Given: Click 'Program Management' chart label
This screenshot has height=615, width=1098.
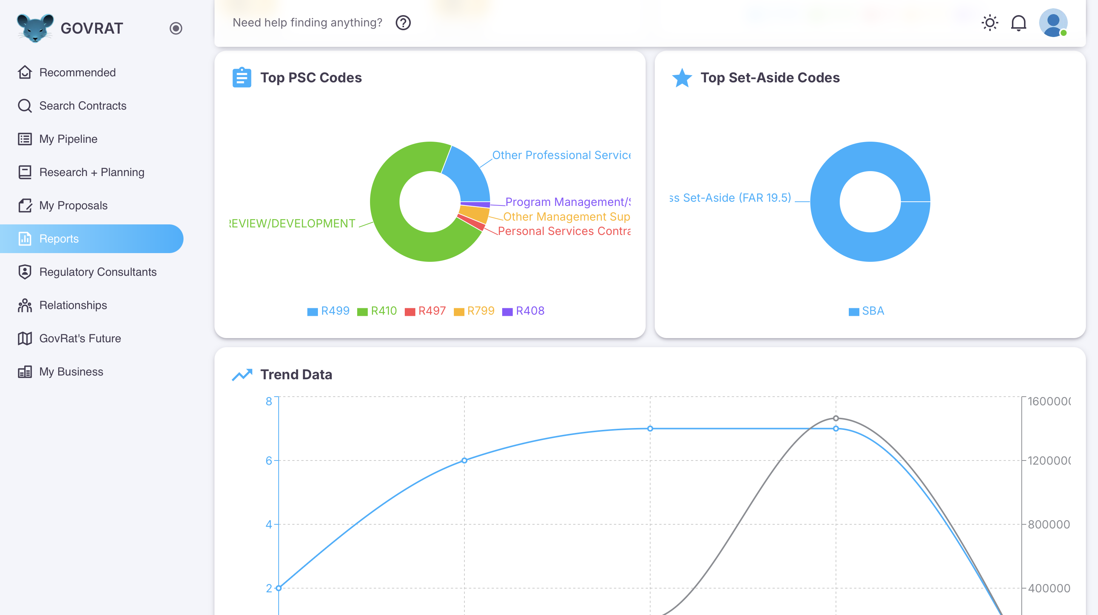Looking at the screenshot, I should pyautogui.click(x=568, y=202).
